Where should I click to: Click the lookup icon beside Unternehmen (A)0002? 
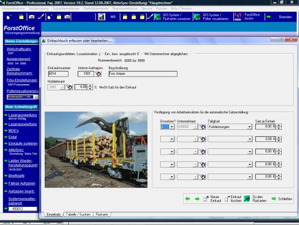[202, 127]
